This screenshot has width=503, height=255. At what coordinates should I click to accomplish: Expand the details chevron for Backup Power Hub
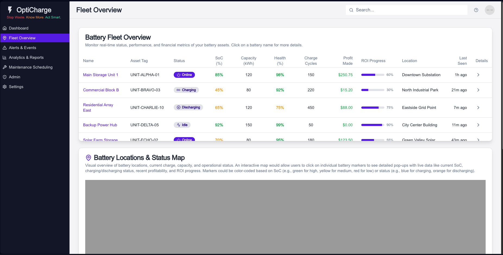[478, 125]
